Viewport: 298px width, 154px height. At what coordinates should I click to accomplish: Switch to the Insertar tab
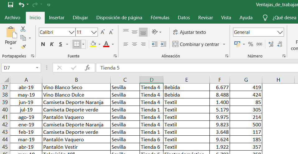[57, 18]
